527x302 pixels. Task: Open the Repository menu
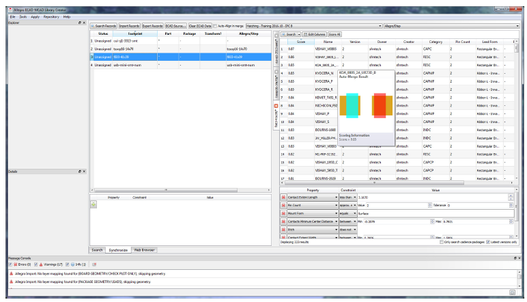51,16
